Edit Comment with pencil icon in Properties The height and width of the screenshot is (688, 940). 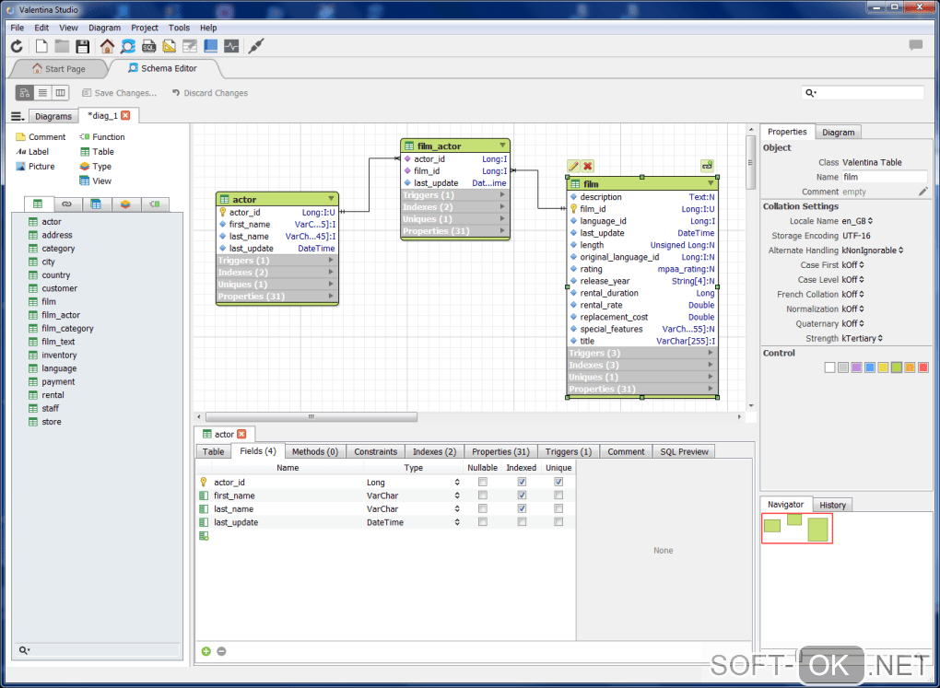(923, 192)
